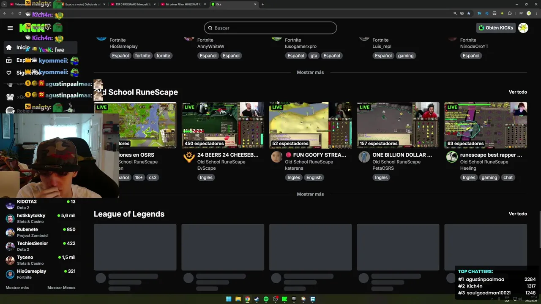The width and height of the screenshot is (541, 304).
Task: Open runescape best rapper ... stream title
Action: 491,155
